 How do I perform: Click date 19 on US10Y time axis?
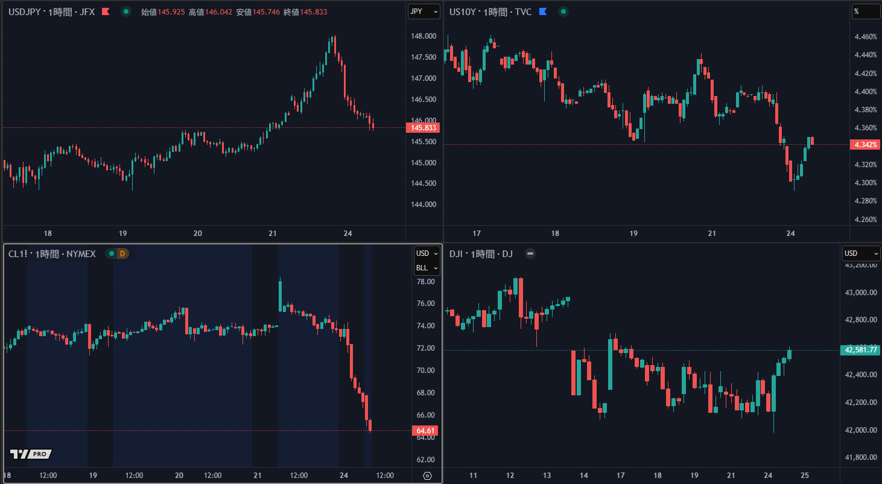click(633, 234)
